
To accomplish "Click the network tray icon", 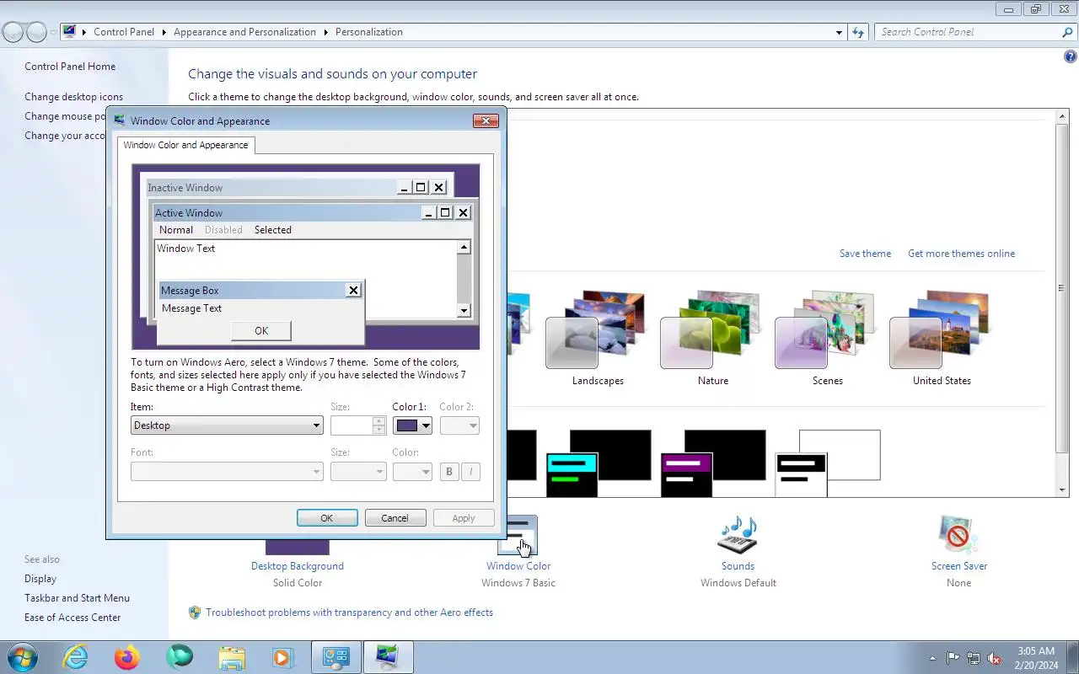I will click(974, 658).
